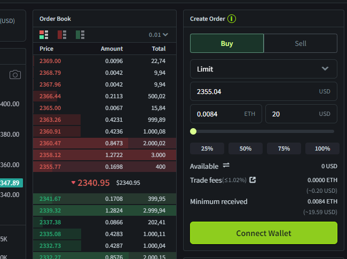Image resolution: width=347 pixels, height=259 pixels.
Task: Select the 2360.47 ask price row
Action: (105, 143)
